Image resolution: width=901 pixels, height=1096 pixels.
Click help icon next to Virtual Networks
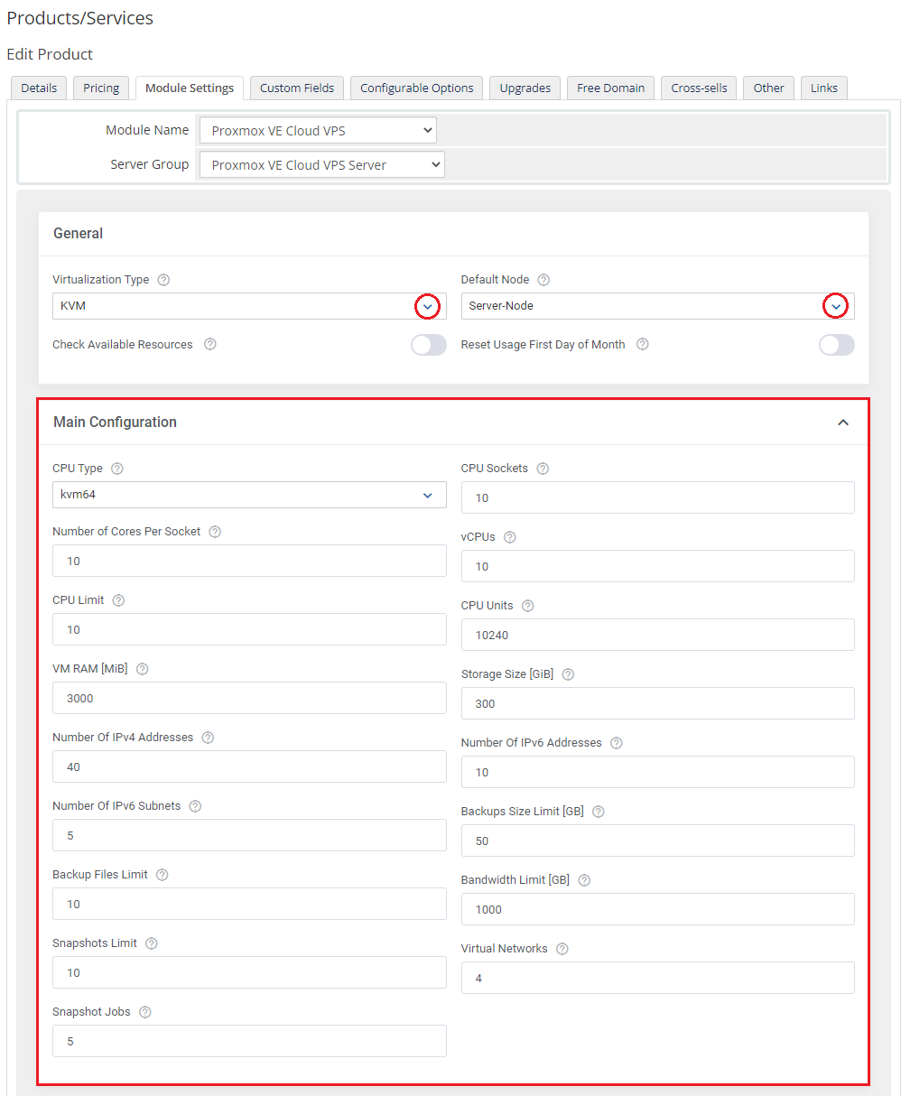[x=562, y=949]
